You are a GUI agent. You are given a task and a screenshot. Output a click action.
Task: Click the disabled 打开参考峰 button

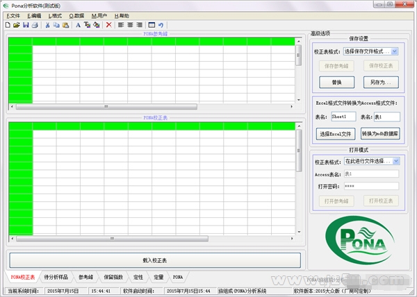pyautogui.click(x=336, y=201)
